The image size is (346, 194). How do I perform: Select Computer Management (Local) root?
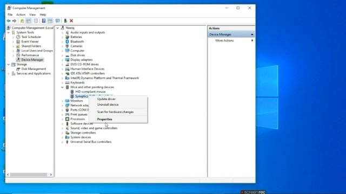[32, 28]
